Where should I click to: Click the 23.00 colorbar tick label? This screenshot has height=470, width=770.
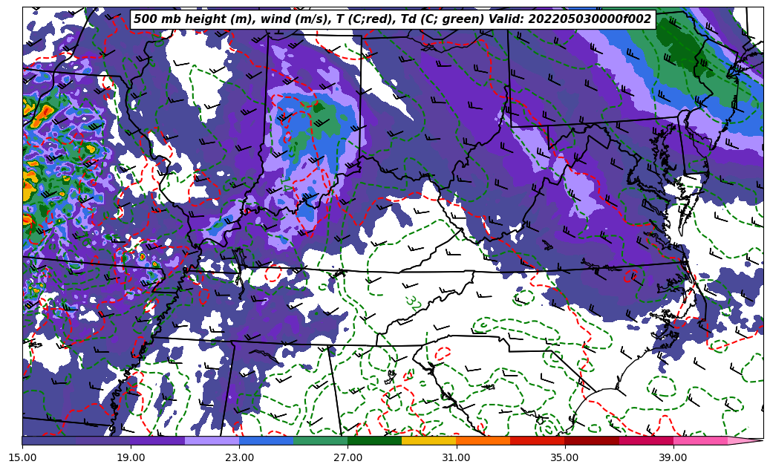coord(239,457)
